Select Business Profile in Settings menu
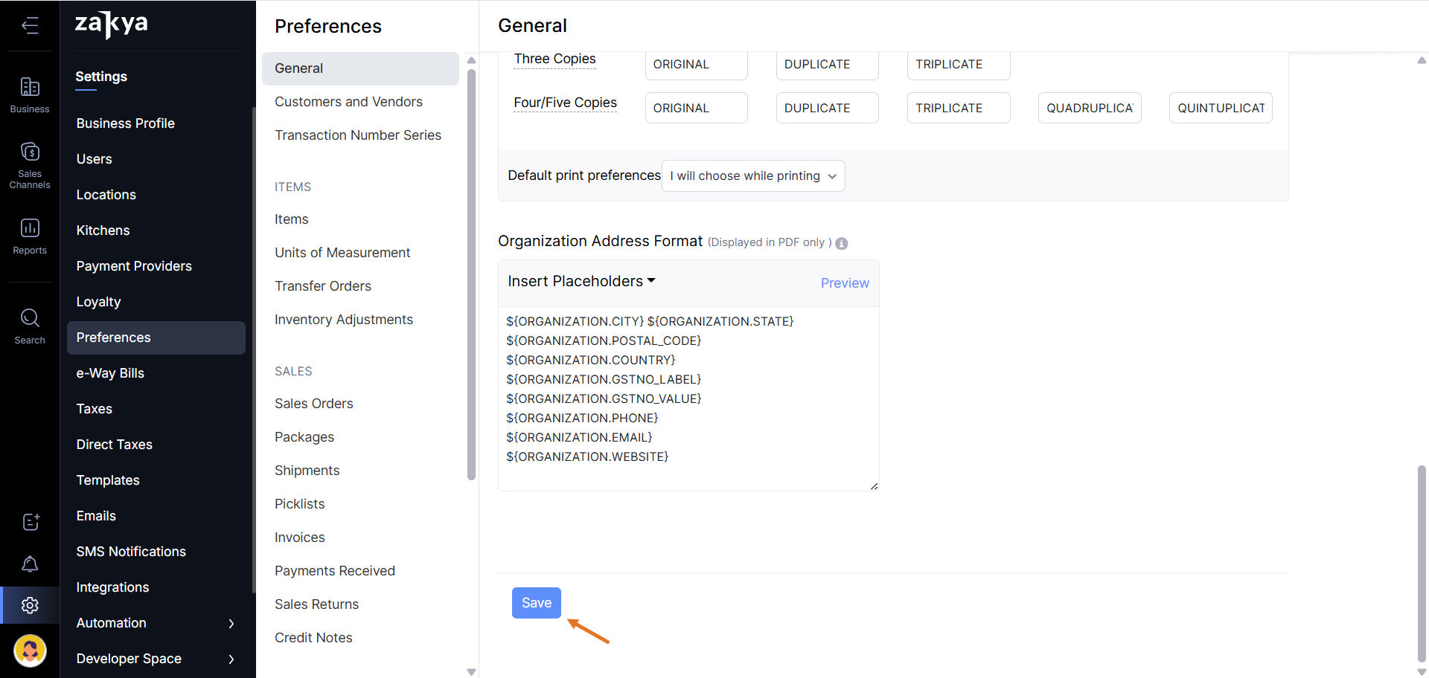The height and width of the screenshot is (678, 1429). (x=125, y=123)
